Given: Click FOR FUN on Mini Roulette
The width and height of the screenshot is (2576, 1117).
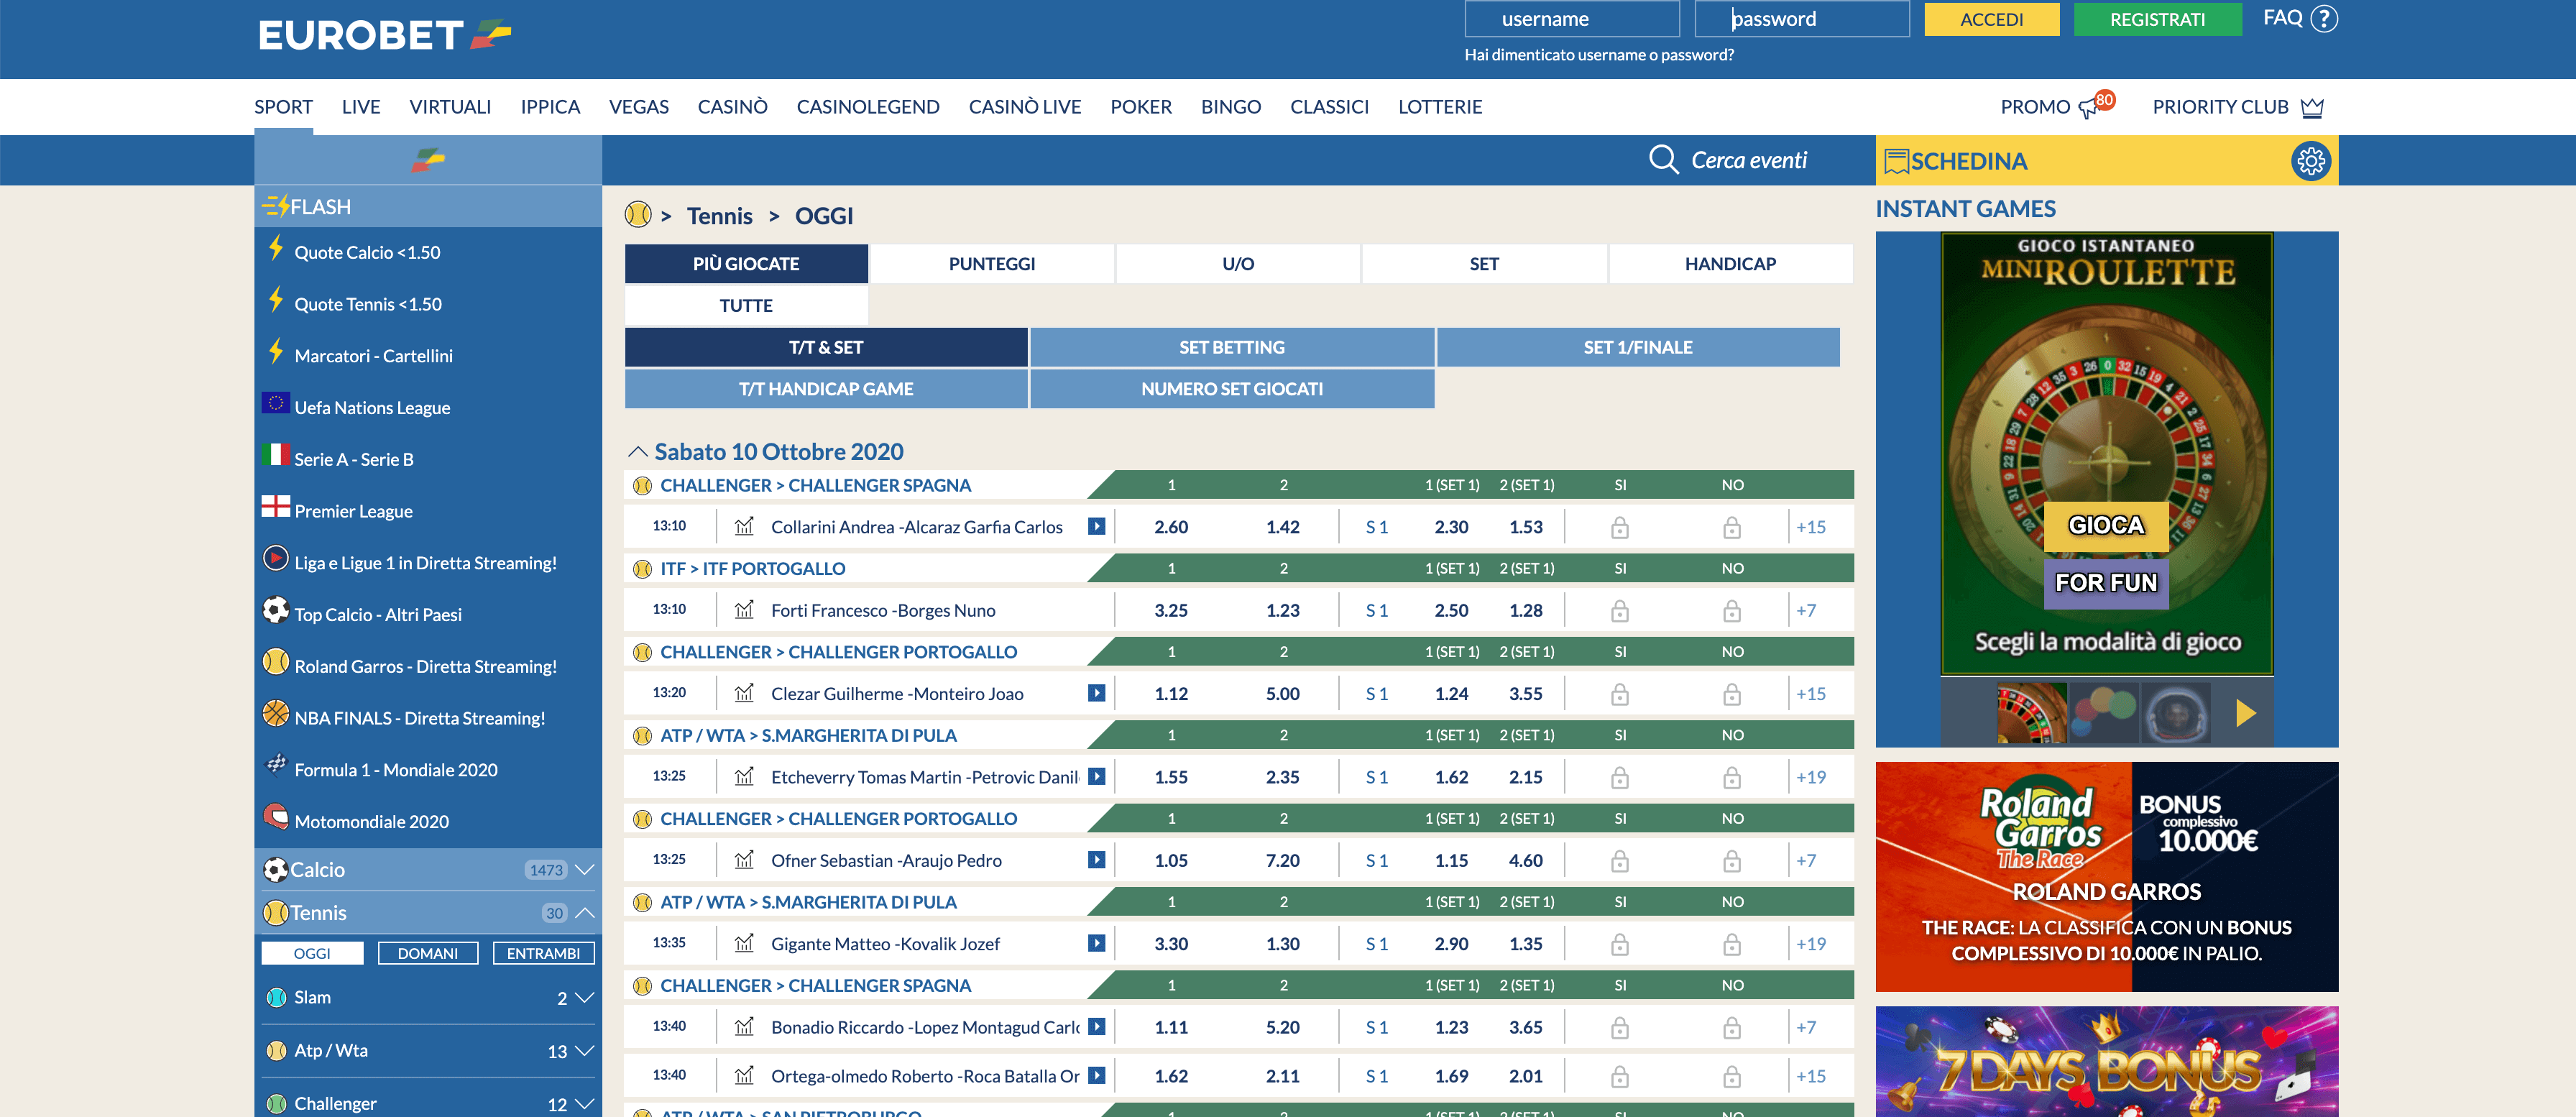Looking at the screenshot, I should coord(2106,583).
